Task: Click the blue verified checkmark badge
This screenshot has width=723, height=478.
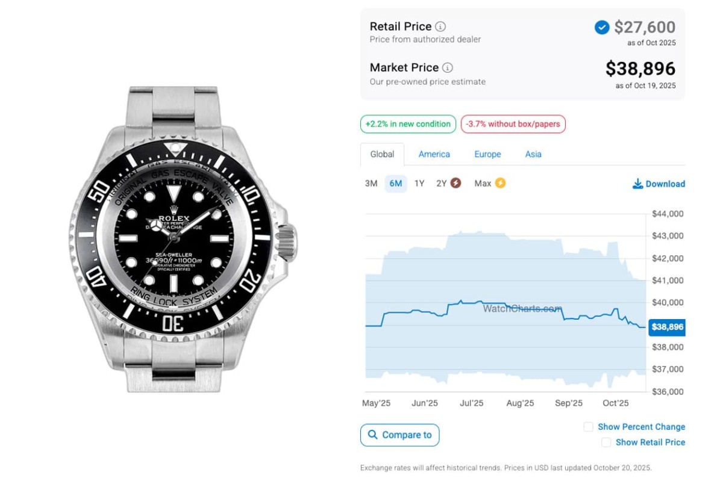Action: click(601, 27)
